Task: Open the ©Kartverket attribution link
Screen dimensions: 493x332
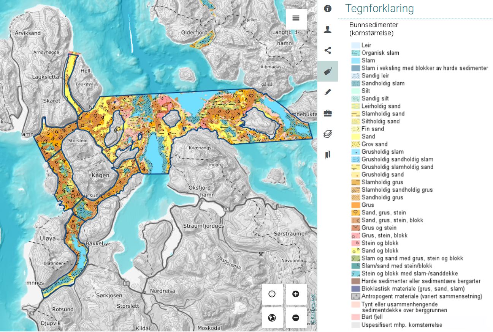Action: [x=312, y=309]
